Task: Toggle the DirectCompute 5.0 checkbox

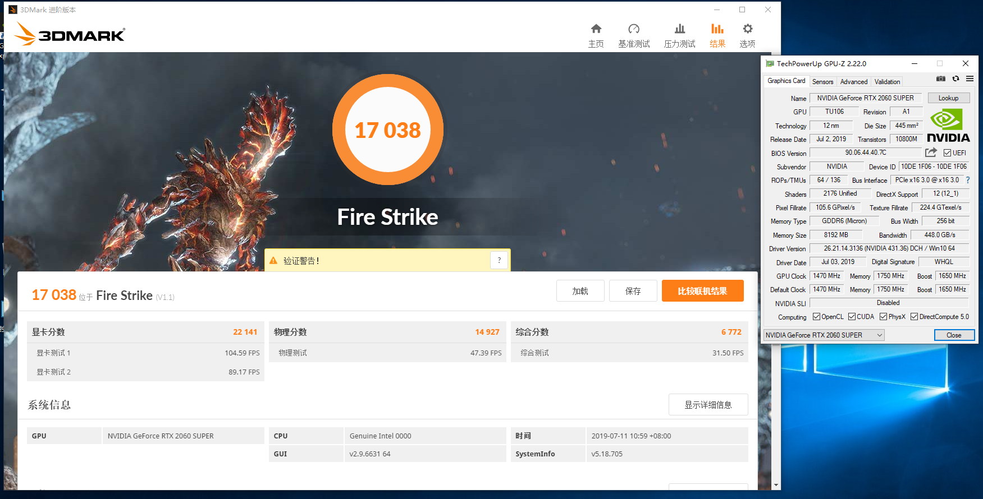Action: (914, 317)
